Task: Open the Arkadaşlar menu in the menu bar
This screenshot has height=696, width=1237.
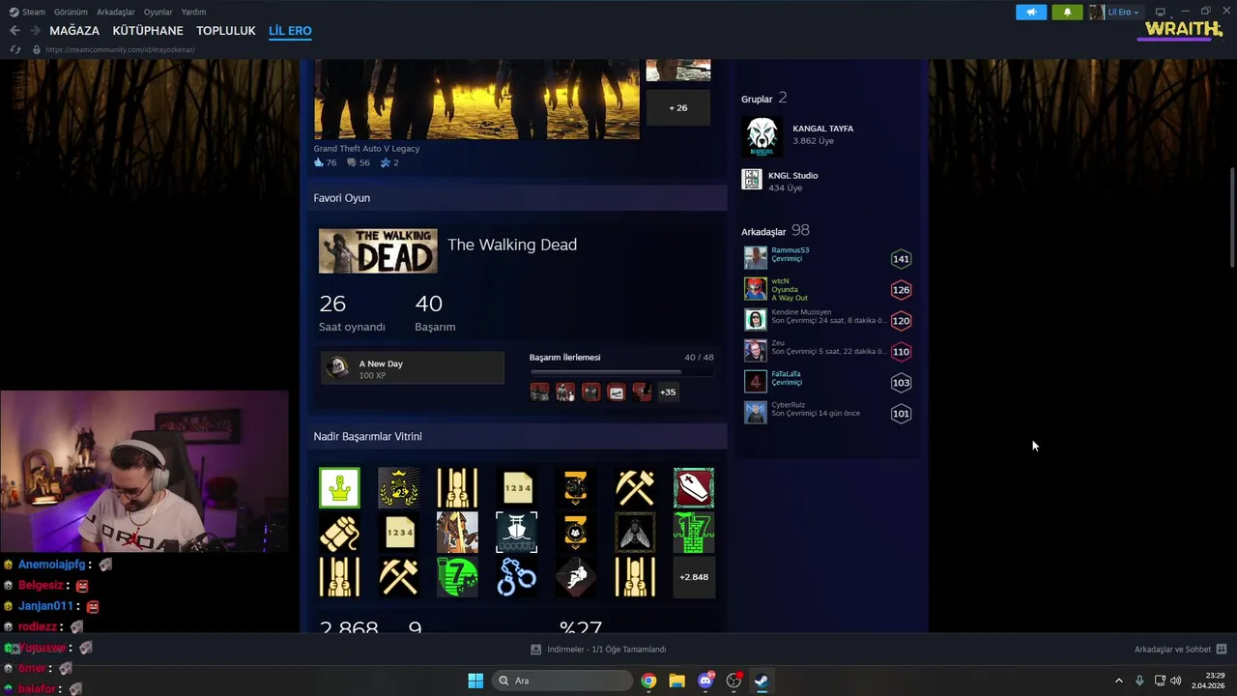Action: click(116, 12)
